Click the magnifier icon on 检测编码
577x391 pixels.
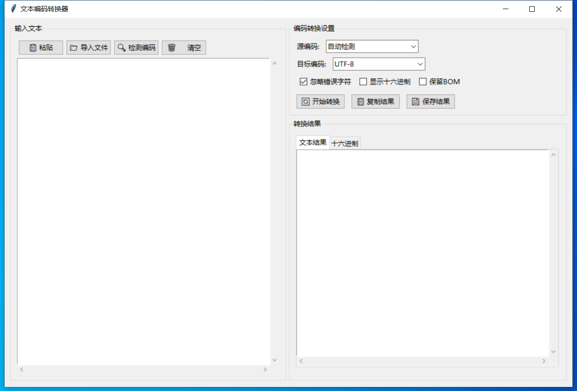[122, 48]
